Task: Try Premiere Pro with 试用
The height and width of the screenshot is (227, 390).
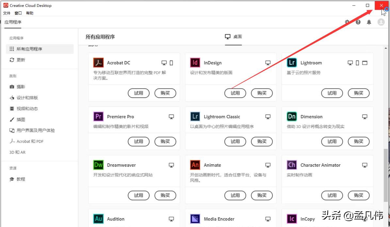Action: tap(138, 141)
